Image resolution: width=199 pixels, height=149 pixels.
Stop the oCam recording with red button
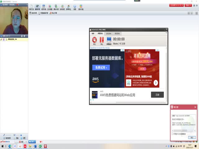tap(95, 41)
